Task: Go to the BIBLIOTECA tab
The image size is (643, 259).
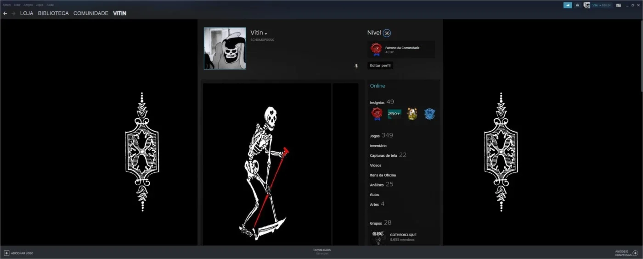Action: (53, 13)
